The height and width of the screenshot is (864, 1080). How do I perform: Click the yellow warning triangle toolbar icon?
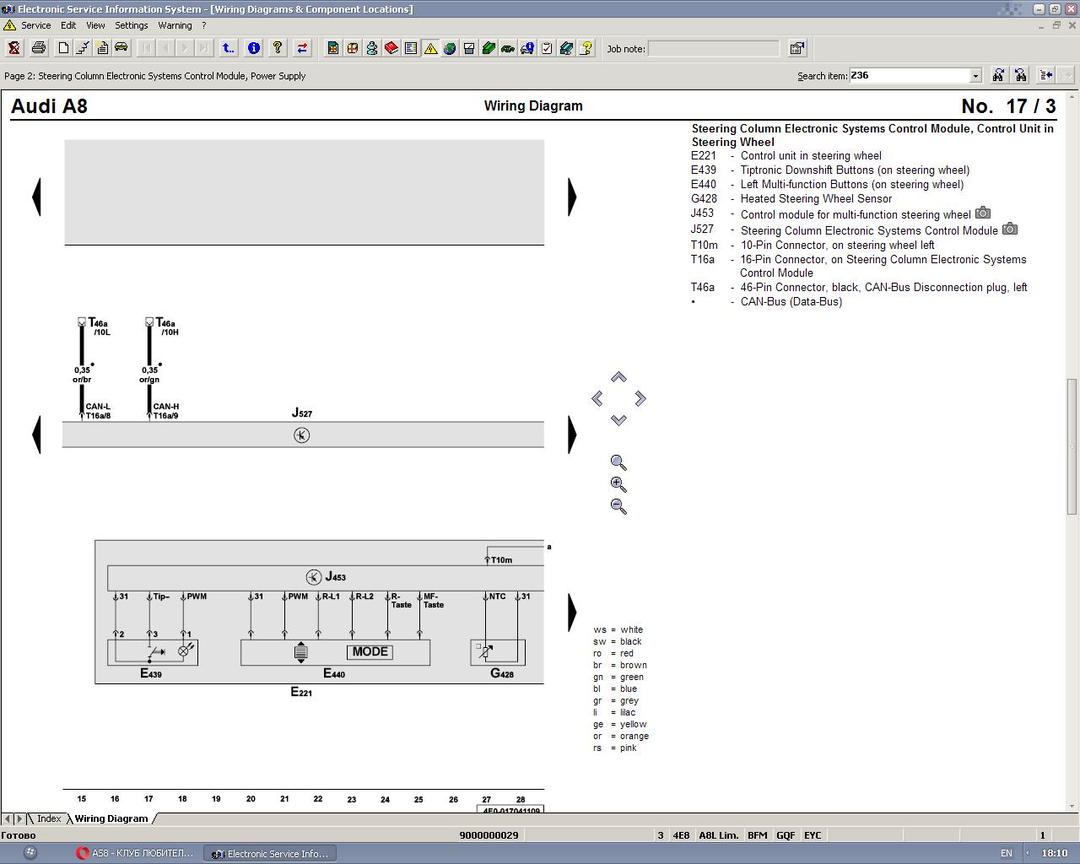pyautogui.click(x=430, y=48)
